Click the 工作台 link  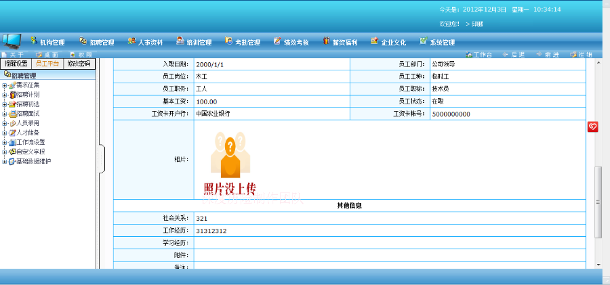pos(483,55)
